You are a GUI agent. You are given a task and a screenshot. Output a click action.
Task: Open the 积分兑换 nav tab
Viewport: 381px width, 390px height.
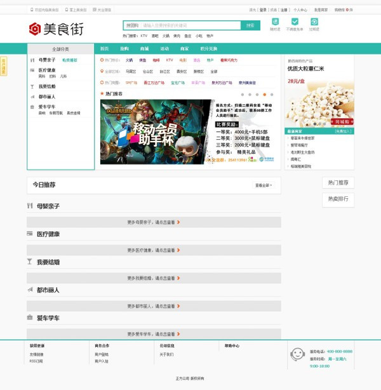209,49
